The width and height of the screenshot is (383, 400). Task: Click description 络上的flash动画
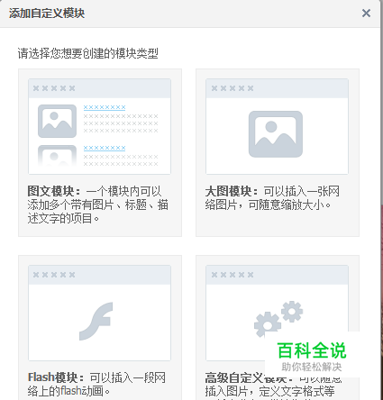tap(68, 391)
